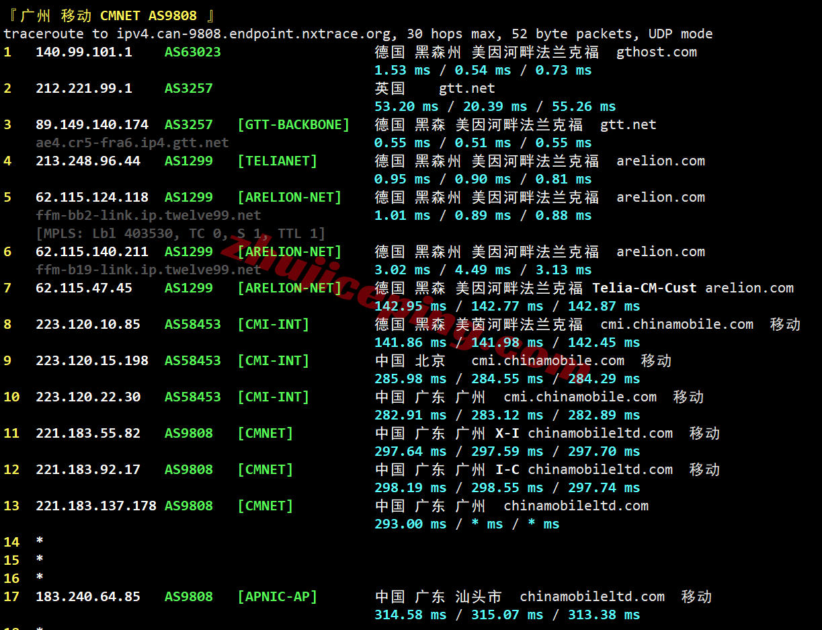Select the 314.58 ms latency value

(411, 615)
